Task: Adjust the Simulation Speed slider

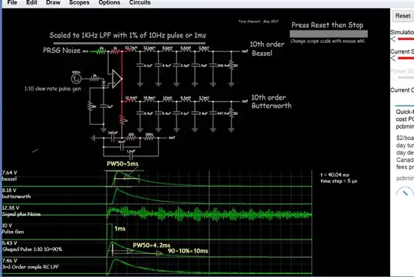Action: point(406,39)
